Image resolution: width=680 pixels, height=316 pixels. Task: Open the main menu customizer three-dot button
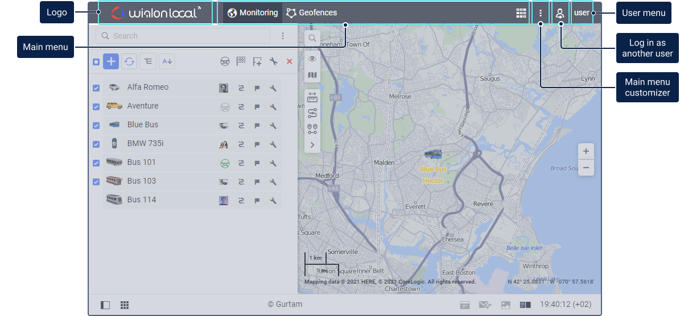(x=541, y=13)
